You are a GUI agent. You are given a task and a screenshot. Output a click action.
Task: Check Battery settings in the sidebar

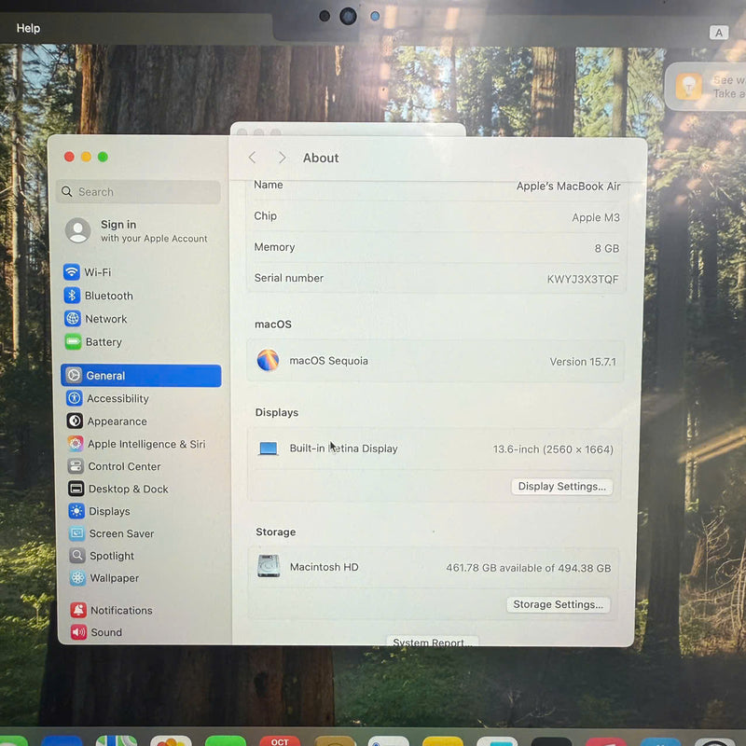(x=104, y=342)
